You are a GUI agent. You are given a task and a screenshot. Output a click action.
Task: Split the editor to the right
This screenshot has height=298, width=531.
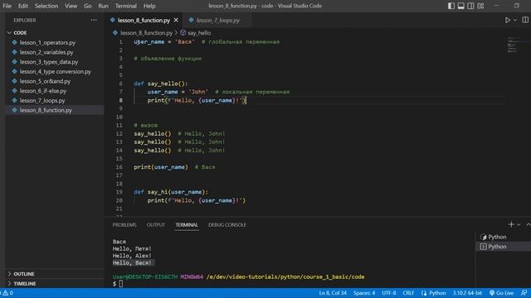point(525,20)
